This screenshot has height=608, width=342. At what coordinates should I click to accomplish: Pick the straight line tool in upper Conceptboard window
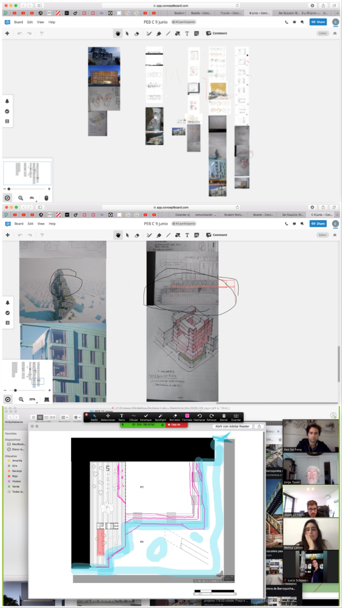click(x=168, y=33)
